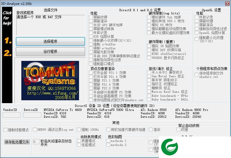The height and width of the screenshot is (158, 231).
Task: Click the 选择程序 button
Action: 50,41
